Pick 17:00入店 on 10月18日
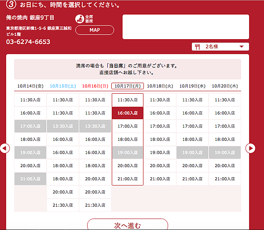 click(160, 126)
